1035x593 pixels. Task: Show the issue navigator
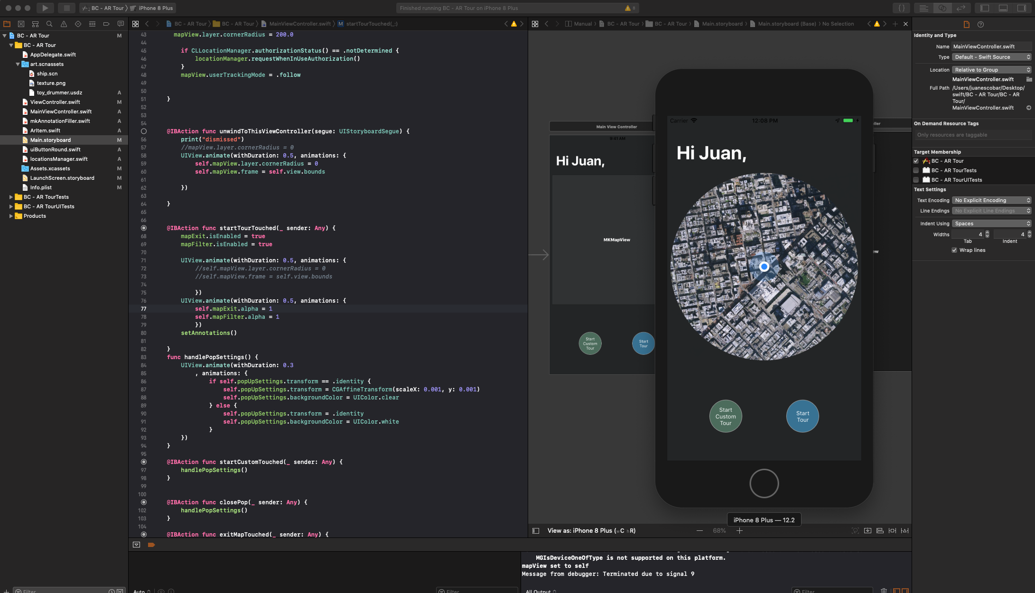64,24
